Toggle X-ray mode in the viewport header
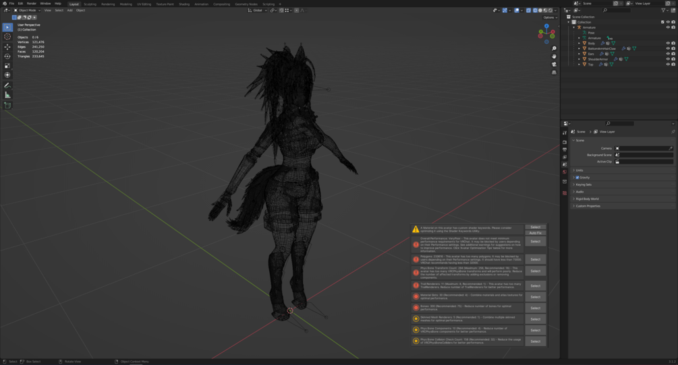 528,10
